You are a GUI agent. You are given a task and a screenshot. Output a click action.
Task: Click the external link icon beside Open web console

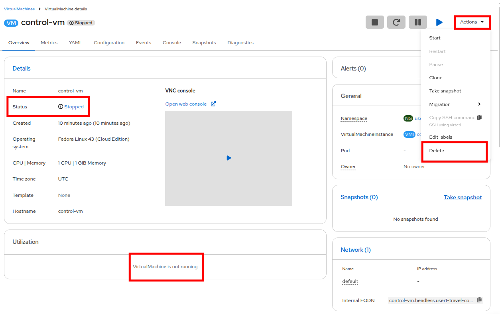pyautogui.click(x=214, y=104)
